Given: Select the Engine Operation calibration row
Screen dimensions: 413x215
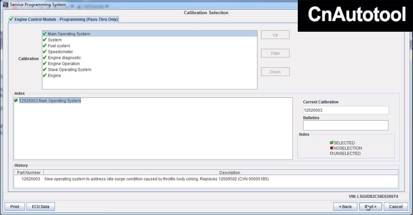Looking at the screenshot, I should [x=150, y=63].
